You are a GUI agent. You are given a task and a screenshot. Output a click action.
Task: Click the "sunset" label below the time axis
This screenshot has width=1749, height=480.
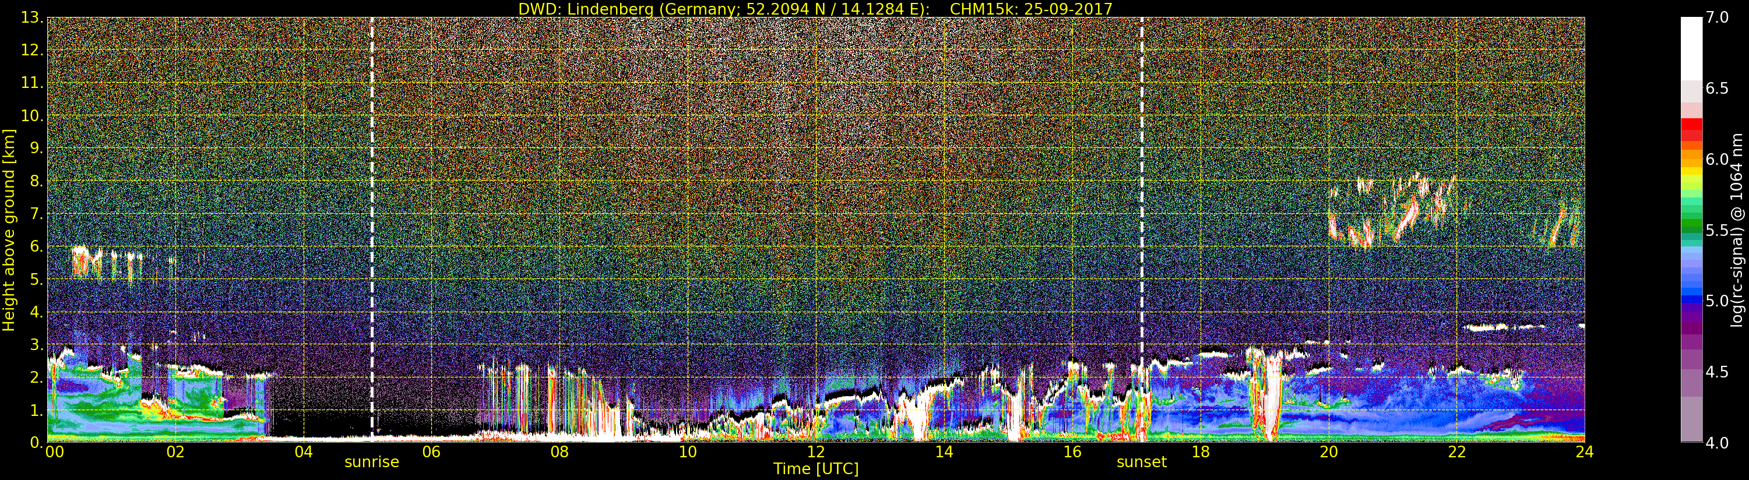1142,463
